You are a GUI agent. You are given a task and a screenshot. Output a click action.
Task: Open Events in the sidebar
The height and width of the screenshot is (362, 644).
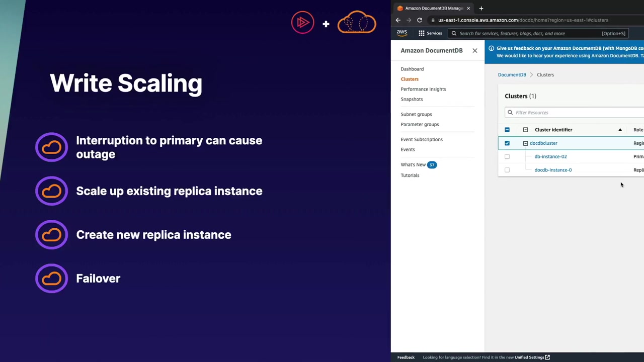click(x=408, y=149)
